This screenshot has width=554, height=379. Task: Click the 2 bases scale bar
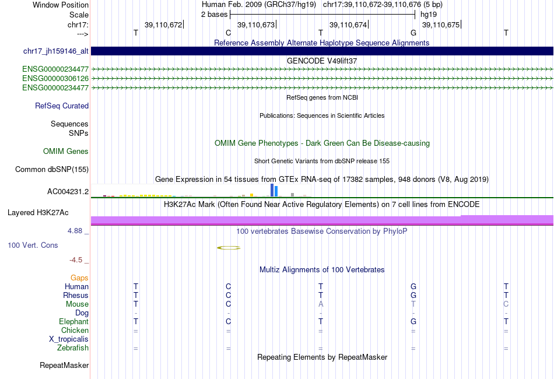[x=322, y=15]
